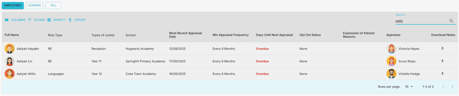459x96 pixels.
Task: Download notes for Aaliyah Willis
Action: pyautogui.click(x=443, y=74)
